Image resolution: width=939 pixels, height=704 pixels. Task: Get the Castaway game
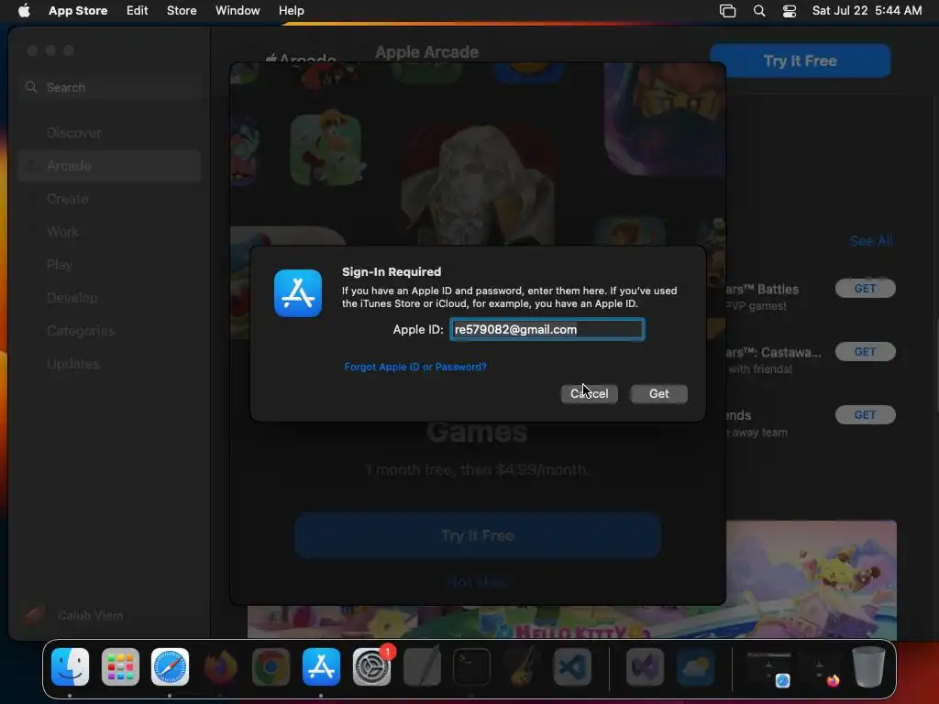pos(865,351)
